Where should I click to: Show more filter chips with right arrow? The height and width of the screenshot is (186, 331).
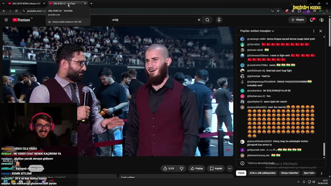321,173
